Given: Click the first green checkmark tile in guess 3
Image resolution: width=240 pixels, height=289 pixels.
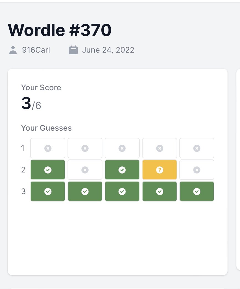Looking at the screenshot, I should [x=48, y=191].
